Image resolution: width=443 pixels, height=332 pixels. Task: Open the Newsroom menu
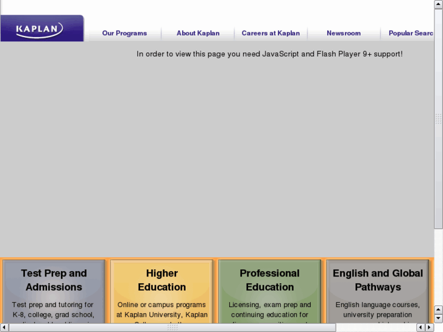click(x=344, y=34)
